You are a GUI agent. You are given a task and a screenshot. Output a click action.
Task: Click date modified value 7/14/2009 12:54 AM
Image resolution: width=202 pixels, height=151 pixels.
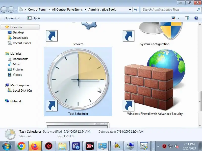tap(77, 131)
